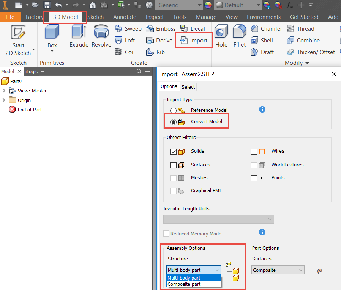Image resolution: width=341 pixels, height=290 pixels.
Task: Click the New file icon
Action: click(x=18, y=5)
